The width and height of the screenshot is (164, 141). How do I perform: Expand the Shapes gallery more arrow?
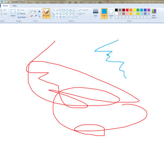[x=77, y=17]
